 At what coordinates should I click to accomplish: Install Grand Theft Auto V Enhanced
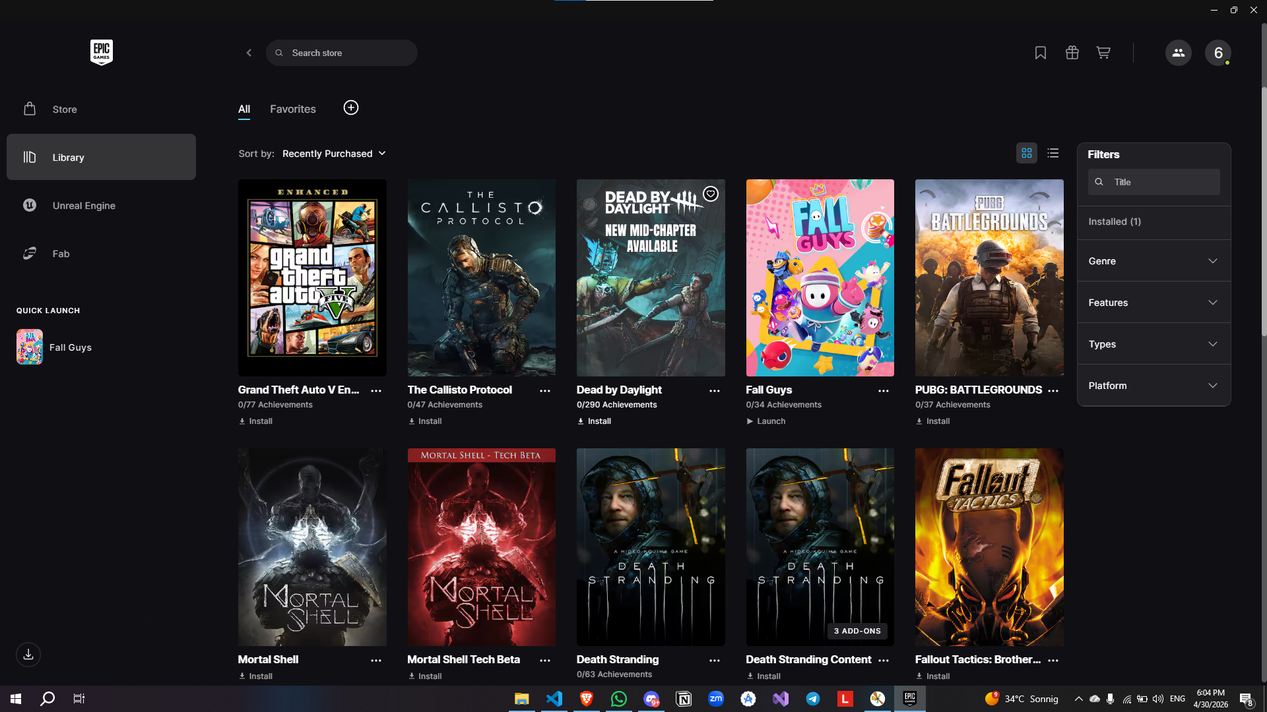tap(255, 421)
